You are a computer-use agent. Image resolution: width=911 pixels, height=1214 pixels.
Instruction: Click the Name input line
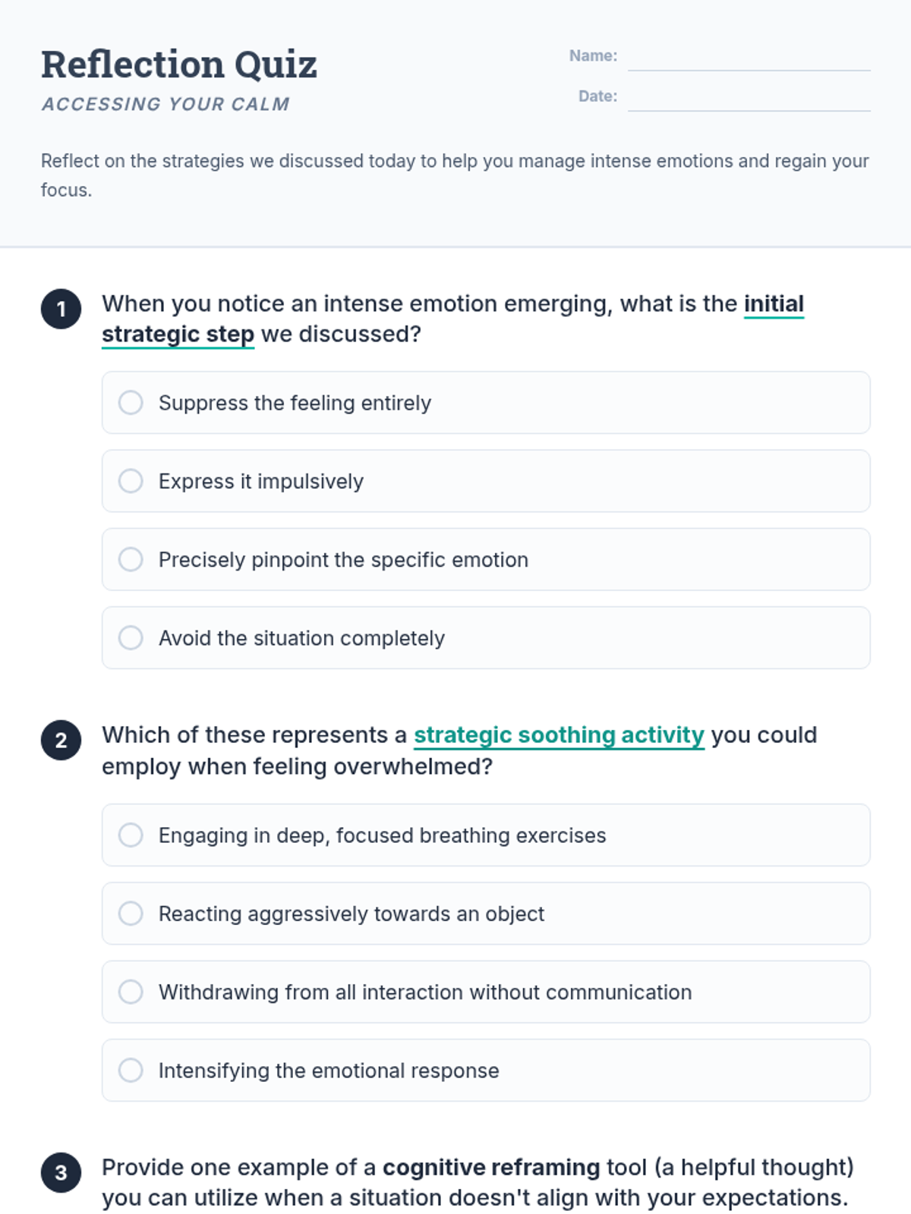coord(749,57)
